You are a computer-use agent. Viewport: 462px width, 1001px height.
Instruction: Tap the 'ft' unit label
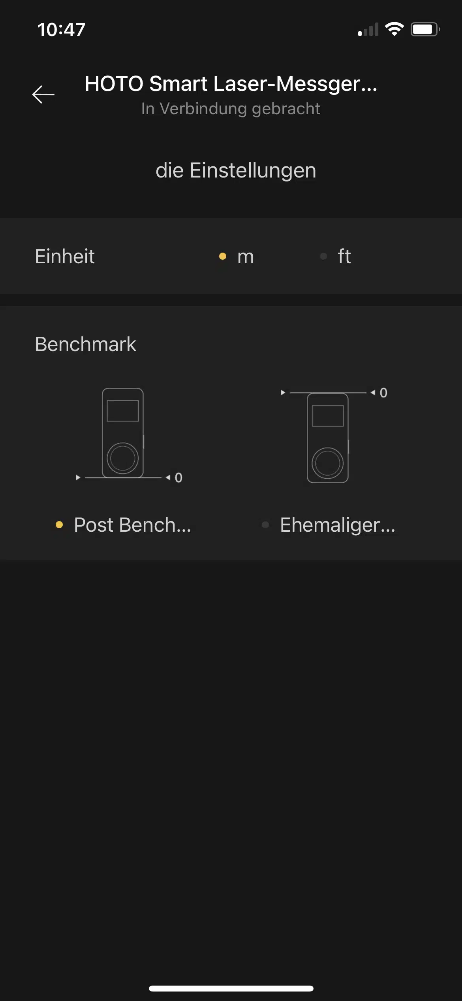click(344, 256)
